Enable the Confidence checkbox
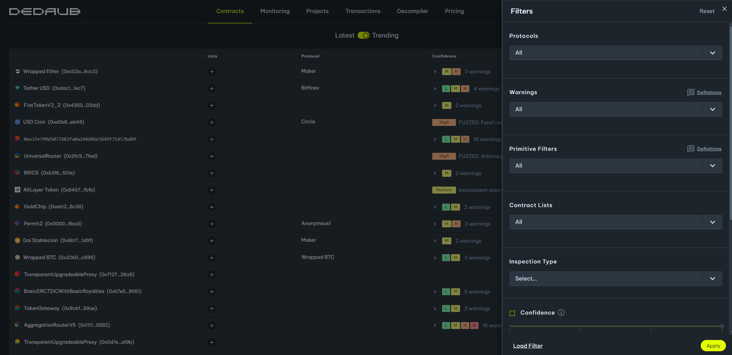This screenshot has width=732, height=355. [x=512, y=313]
